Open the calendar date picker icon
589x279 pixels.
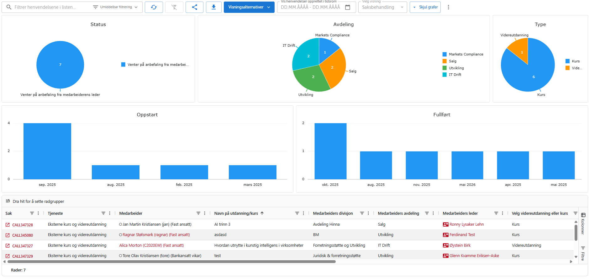348,7
